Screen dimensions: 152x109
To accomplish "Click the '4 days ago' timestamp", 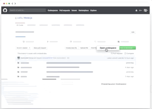I will [x=129, y=67].
